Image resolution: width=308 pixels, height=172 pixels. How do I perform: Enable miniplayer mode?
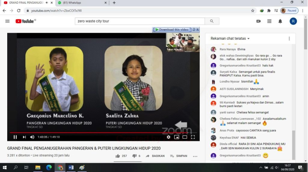(177, 137)
